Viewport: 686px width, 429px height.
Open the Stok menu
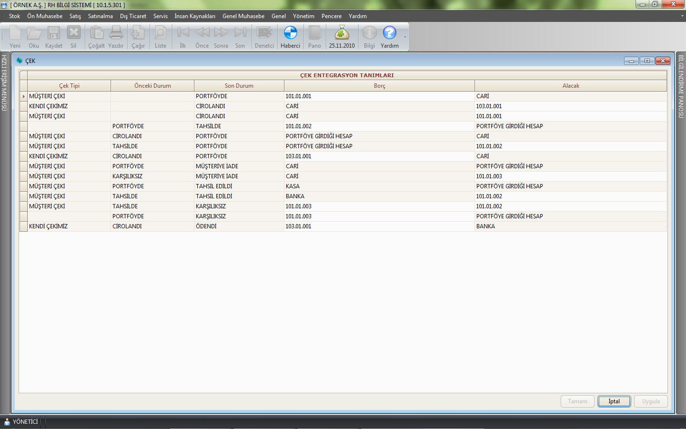click(x=14, y=16)
